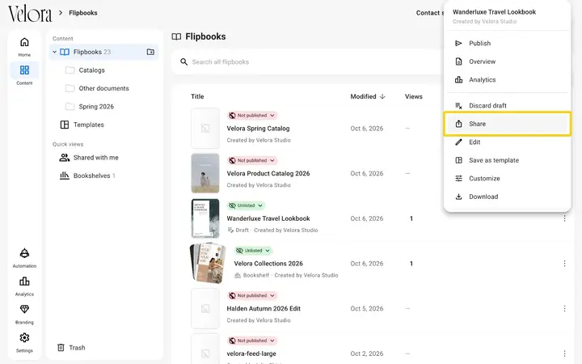The width and height of the screenshot is (582, 364).
Task: Open the Content grid icon in sidebar
Action: [x=24, y=70]
